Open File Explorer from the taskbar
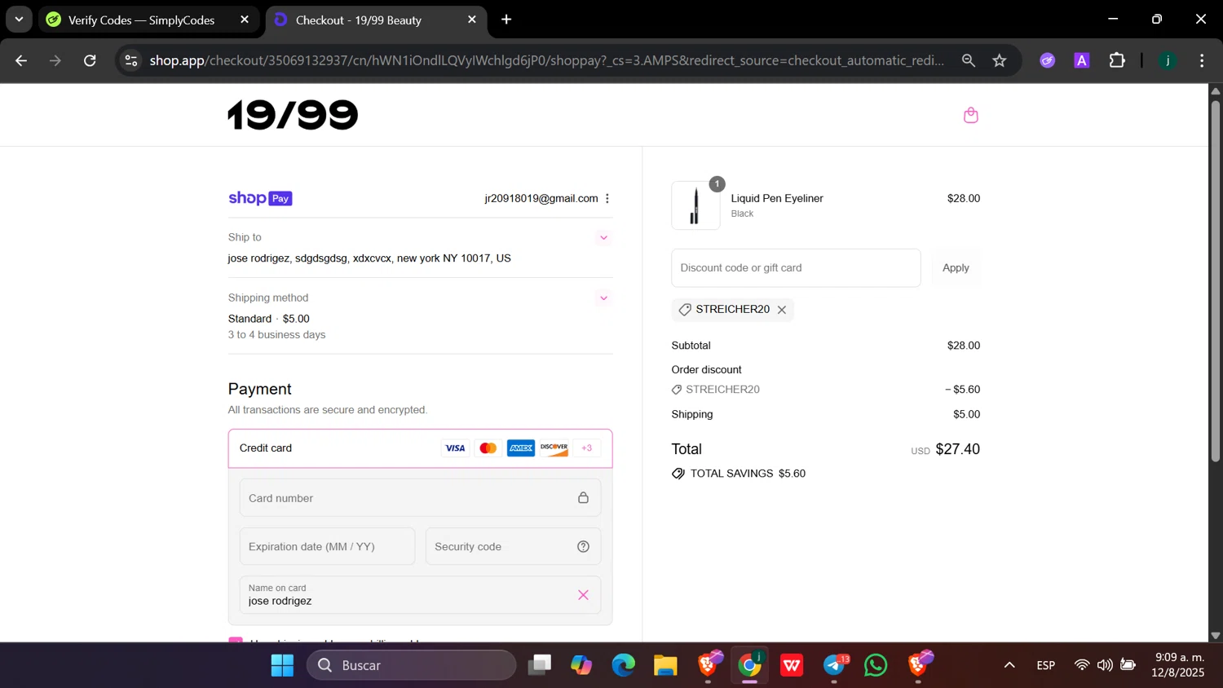 click(665, 665)
